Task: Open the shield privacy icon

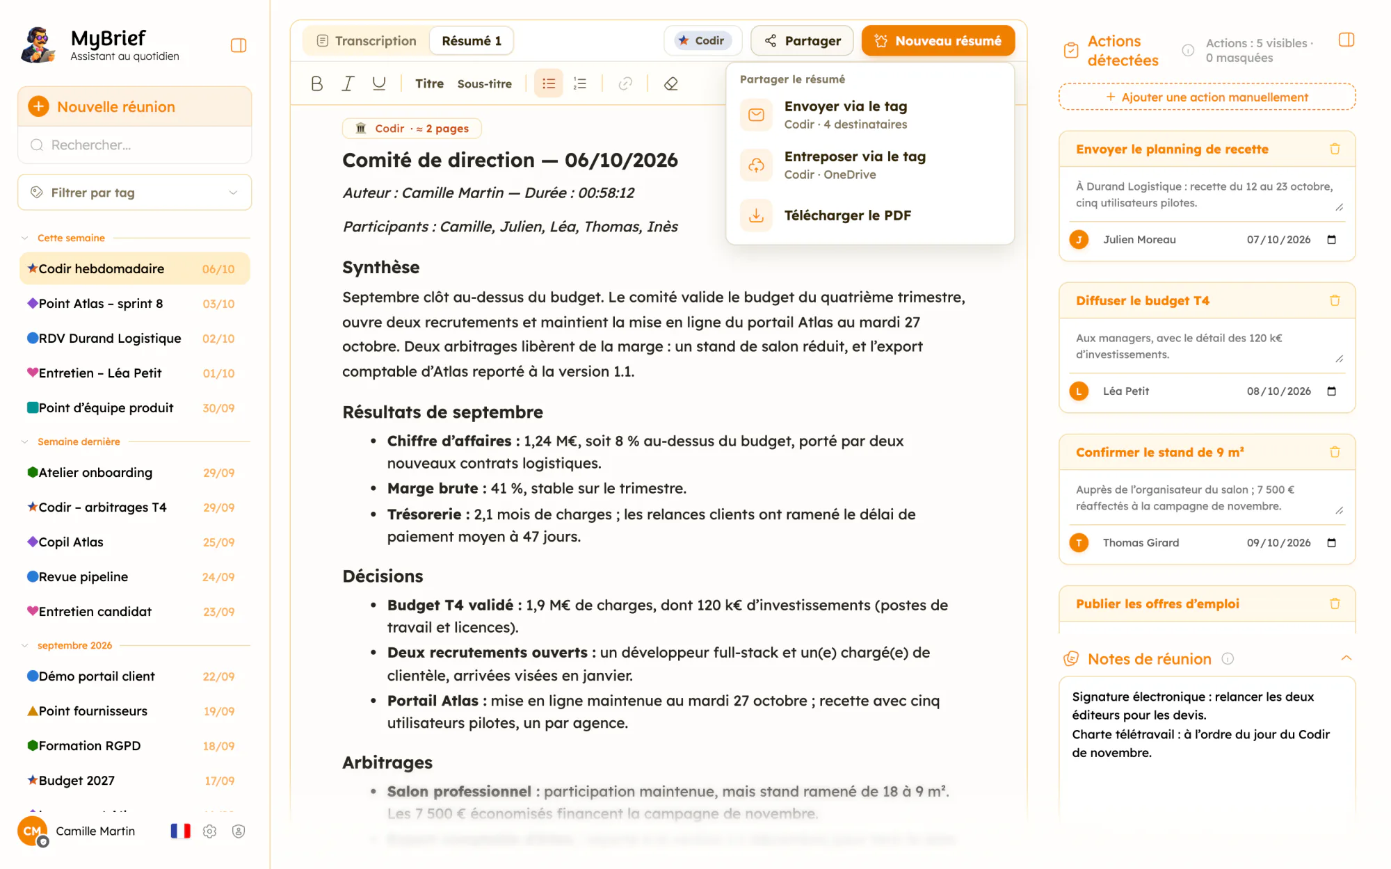Action: coord(239,831)
